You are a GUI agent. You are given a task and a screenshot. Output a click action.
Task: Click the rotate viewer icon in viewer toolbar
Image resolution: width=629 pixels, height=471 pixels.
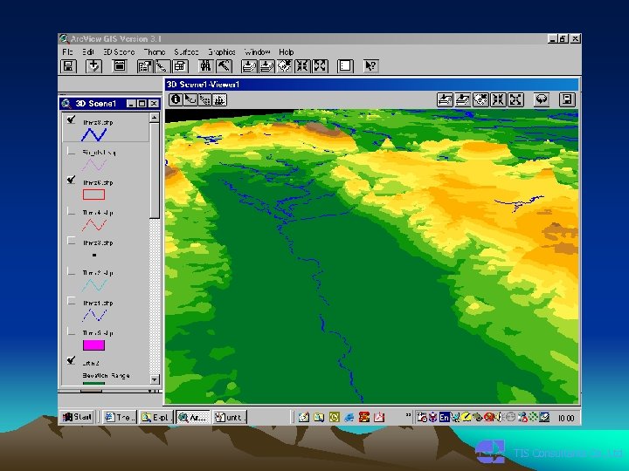(542, 99)
